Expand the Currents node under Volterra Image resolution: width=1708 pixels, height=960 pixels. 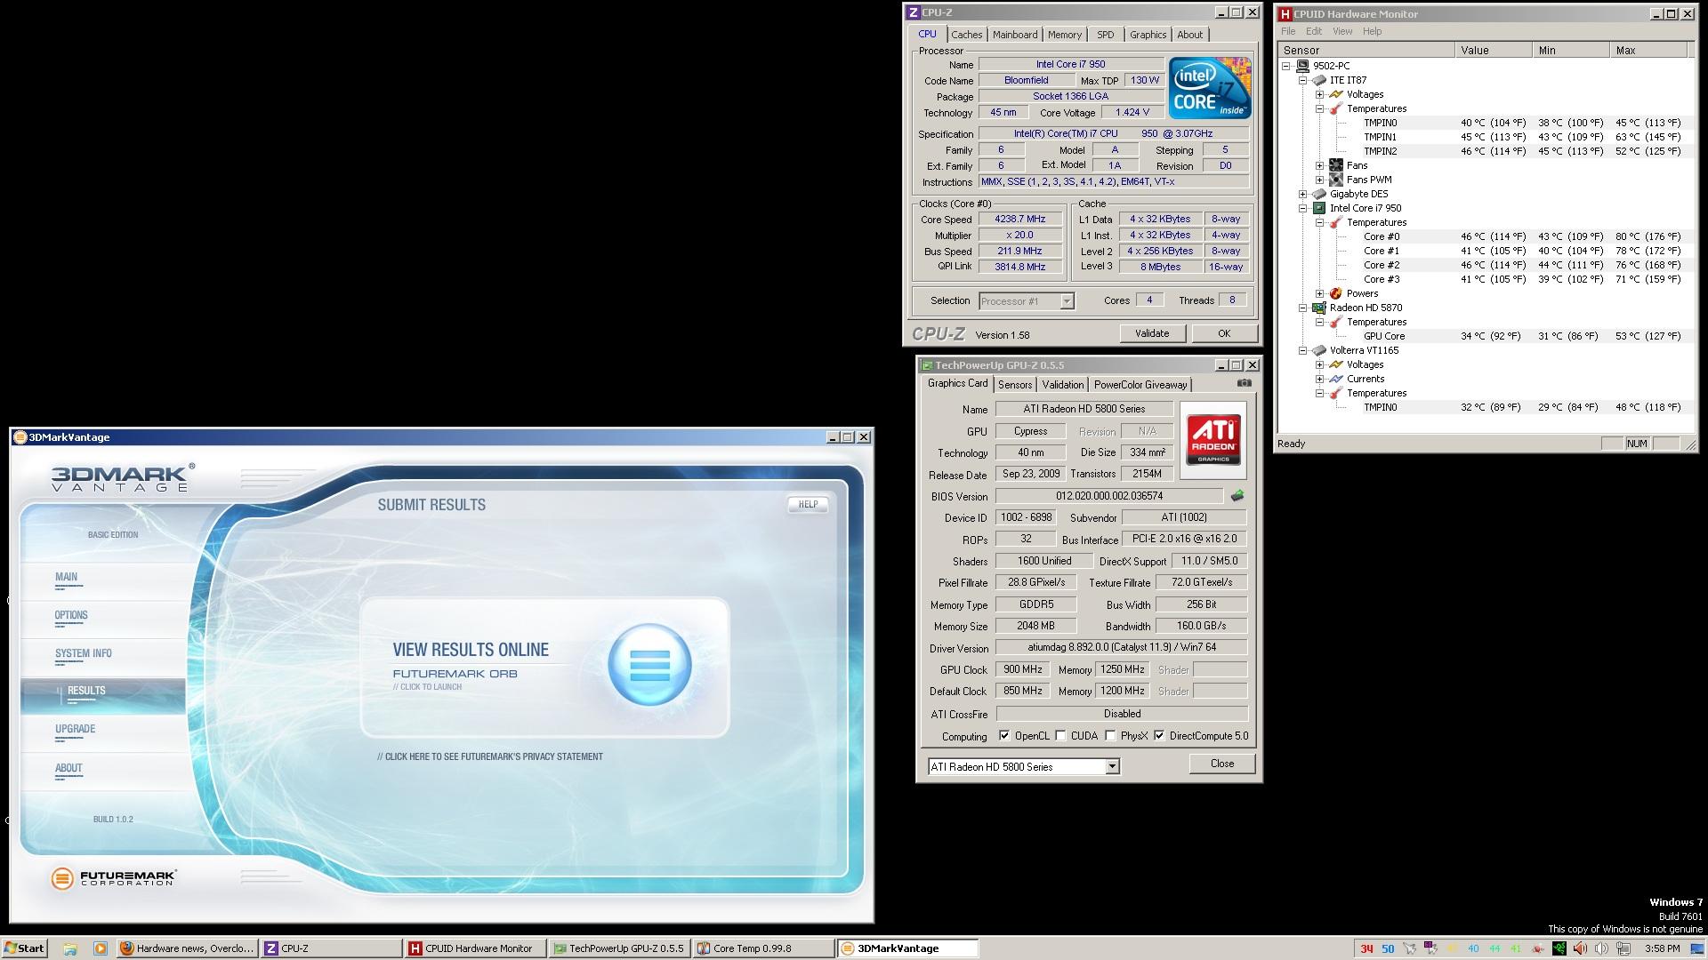[1320, 379]
